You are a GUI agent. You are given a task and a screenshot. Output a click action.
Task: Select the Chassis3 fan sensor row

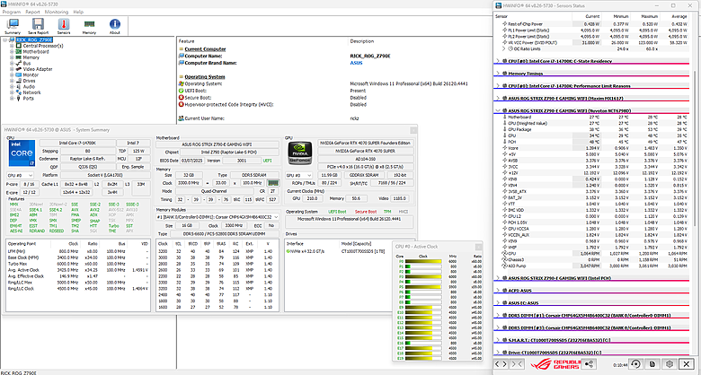pyautogui.click(x=593, y=259)
